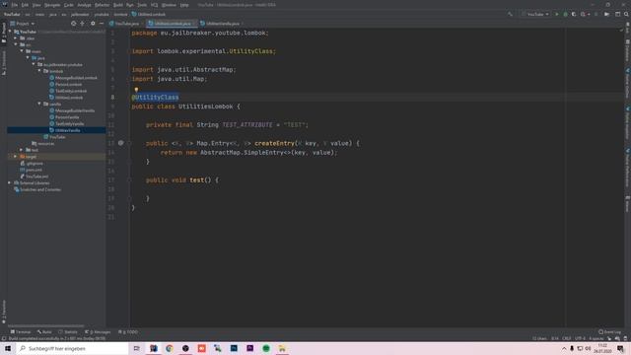
Task: Open the VCS menu
Action: point(154,5)
